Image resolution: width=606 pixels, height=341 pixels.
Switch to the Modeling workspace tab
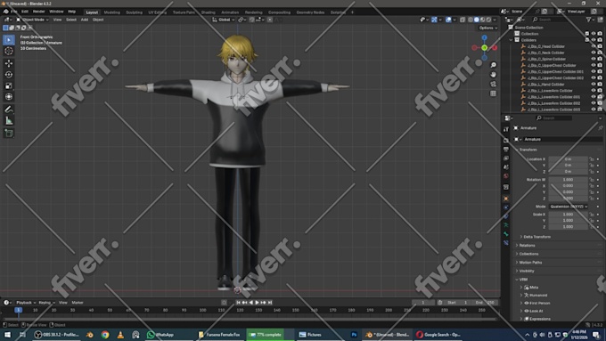click(111, 12)
